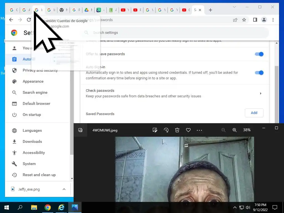This screenshot has height=213, width=284.
Task: Rotate the image in Photos
Action: (166, 130)
